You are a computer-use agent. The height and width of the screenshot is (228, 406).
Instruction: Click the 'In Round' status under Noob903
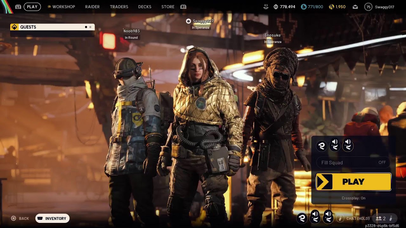click(131, 38)
